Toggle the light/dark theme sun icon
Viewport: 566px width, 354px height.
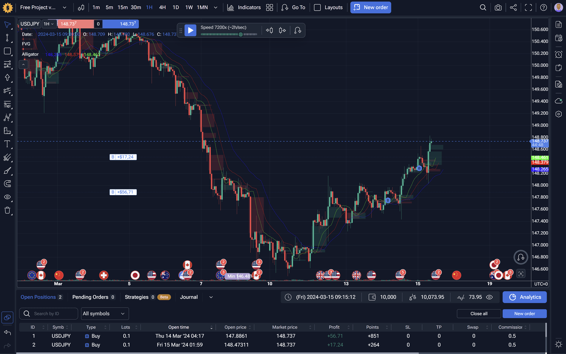click(x=559, y=344)
